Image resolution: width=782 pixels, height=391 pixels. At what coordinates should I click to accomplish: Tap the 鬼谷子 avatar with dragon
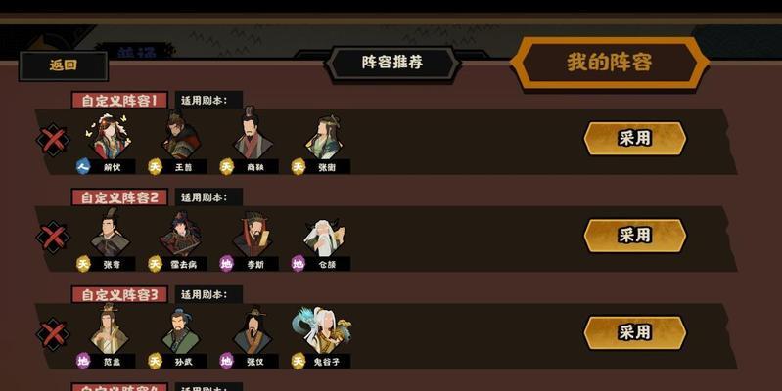[323, 329]
